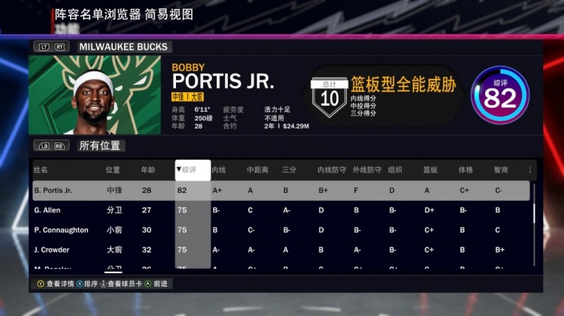Click 查看详情 view details prompt
The height and width of the screenshot is (316, 564).
click(60, 284)
